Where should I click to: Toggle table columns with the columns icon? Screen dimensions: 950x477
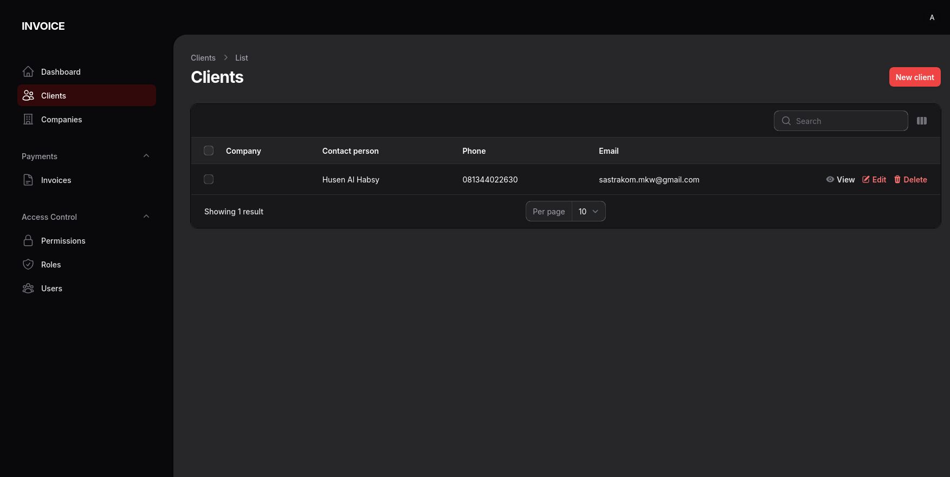tap(921, 121)
